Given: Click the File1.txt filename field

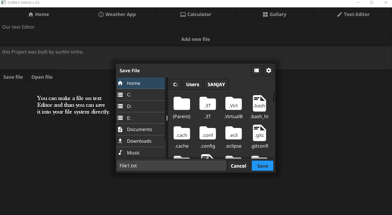Looking at the screenshot, I should (x=171, y=165).
